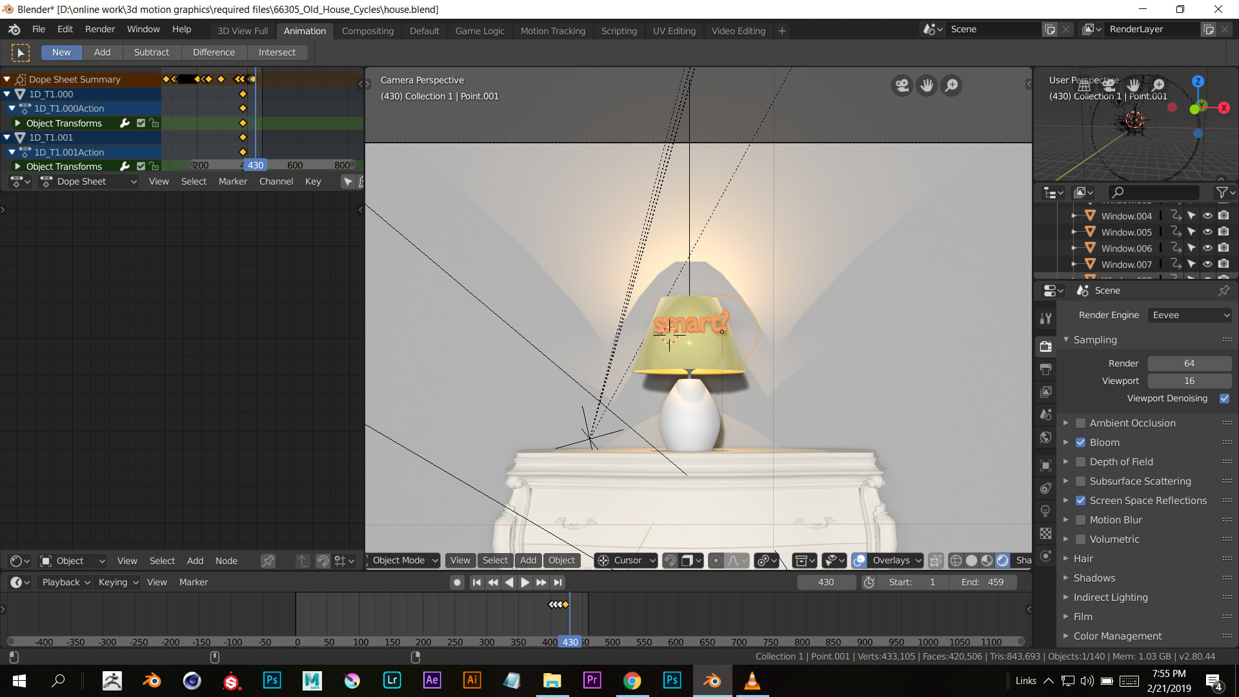Screen dimensions: 1239x697
Task: Click the zoom magnifier icon in viewport
Action: [x=951, y=86]
